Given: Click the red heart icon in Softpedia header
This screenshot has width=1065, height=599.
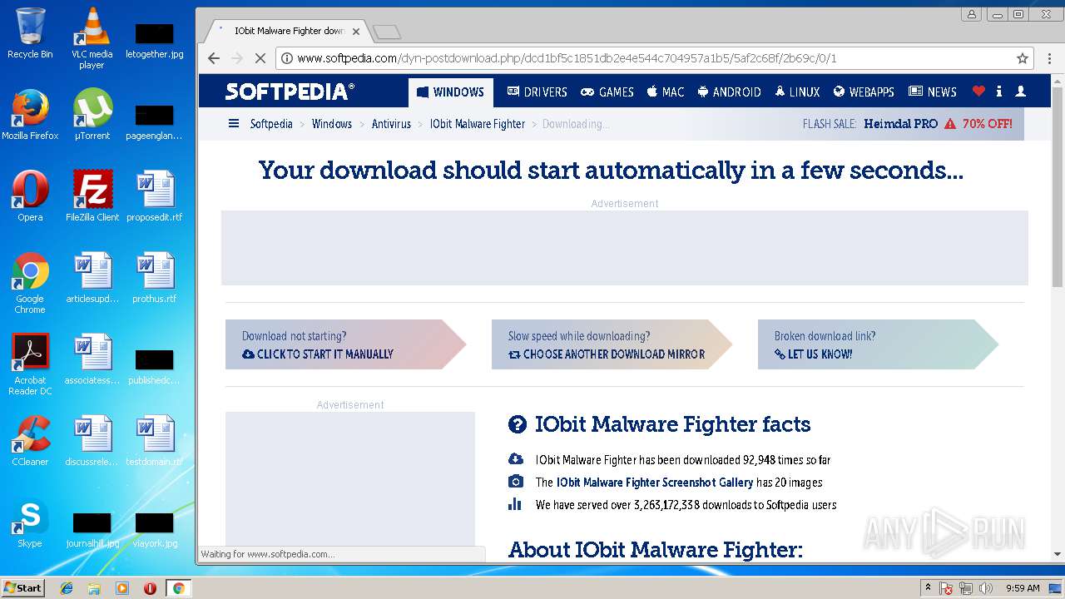Looking at the screenshot, I should point(978,92).
